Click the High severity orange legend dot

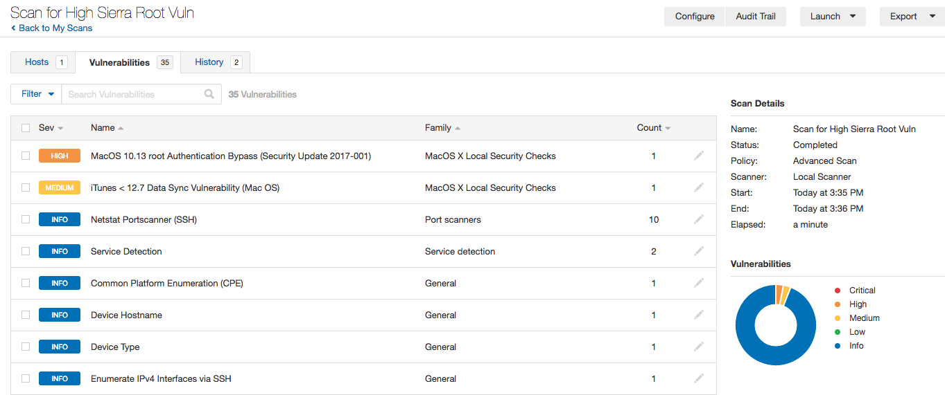coord(838,304)
